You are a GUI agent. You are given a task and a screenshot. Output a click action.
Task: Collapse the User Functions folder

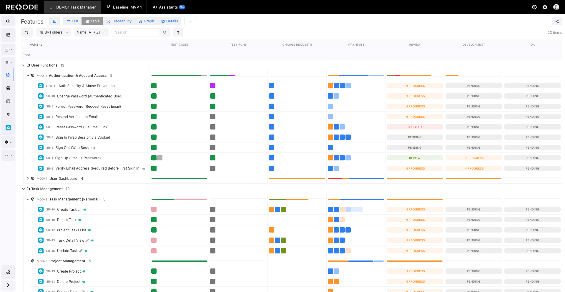pos(23,65)
